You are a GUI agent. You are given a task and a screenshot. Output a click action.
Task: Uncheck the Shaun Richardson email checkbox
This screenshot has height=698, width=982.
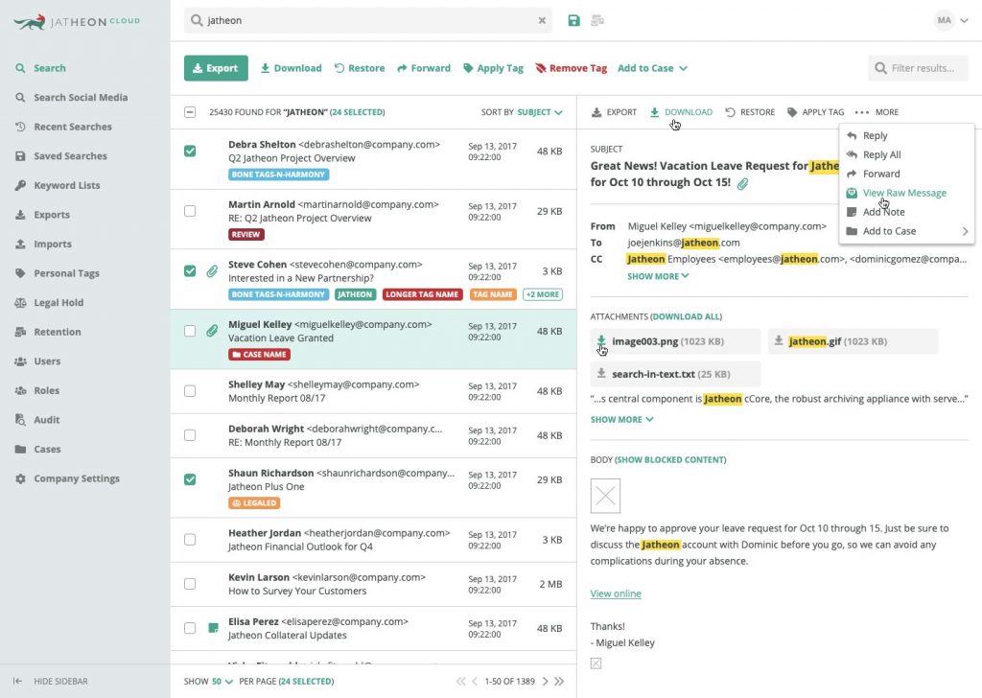click(x=190, y=479)
